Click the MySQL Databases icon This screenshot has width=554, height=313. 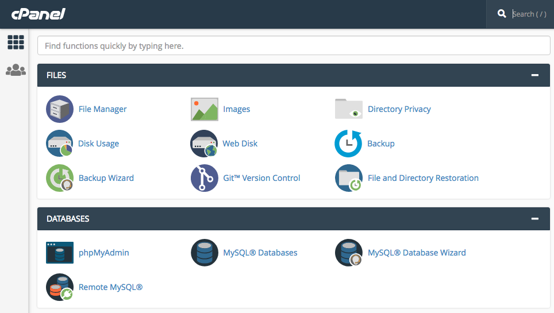pyautogui.click(x=205, y=253)
